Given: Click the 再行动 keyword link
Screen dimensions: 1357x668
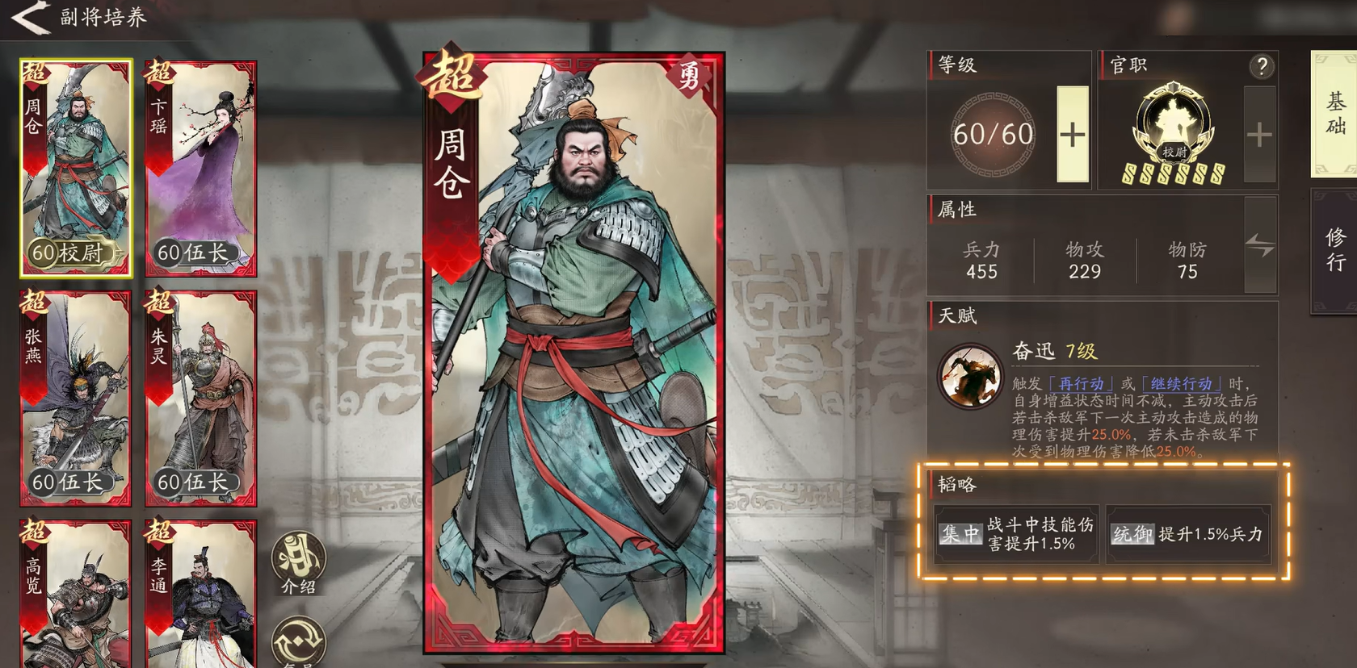Looking at the screenshot, I should pyautogui.click(x=1081, y=384).
